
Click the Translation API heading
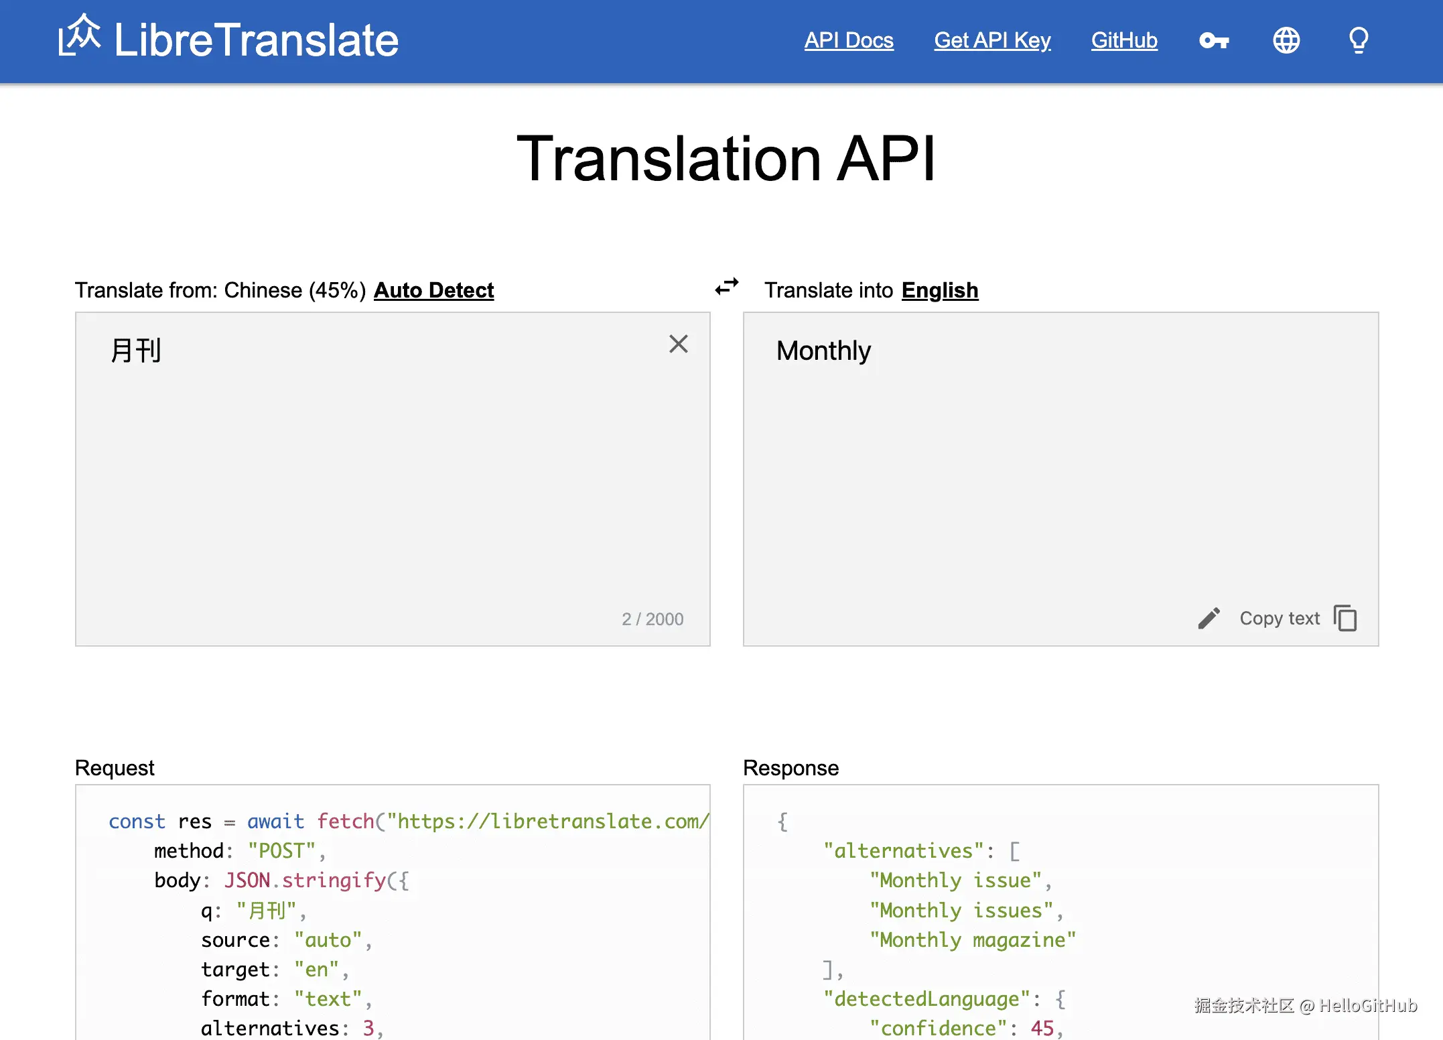pyautogui.click(x=726, y=159)
